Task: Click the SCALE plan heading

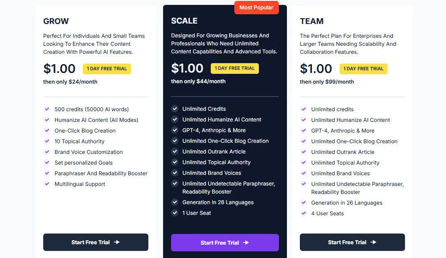Action: click(x=184, y=20)
